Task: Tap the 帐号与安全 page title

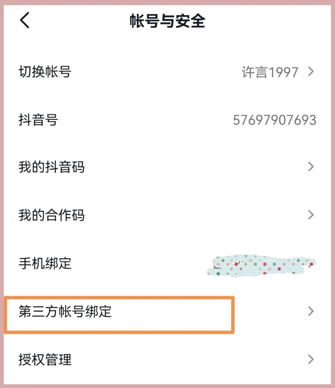Action: 167,21
